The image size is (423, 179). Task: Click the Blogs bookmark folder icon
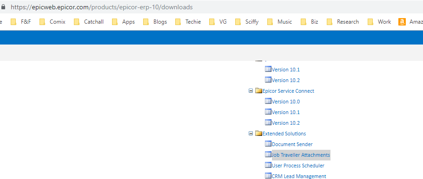coord(146,22)
